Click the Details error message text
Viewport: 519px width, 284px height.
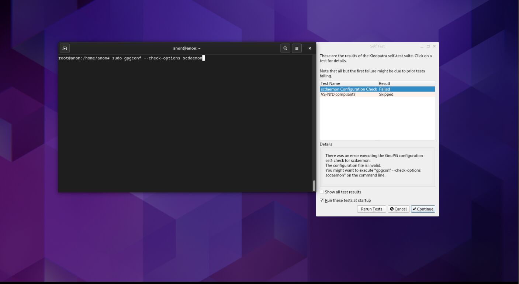374,165
